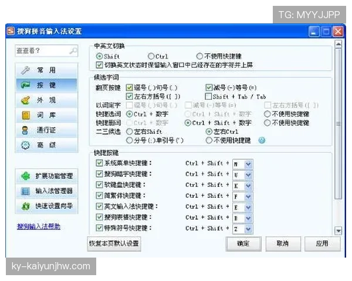Viewport: 352px width, 281px height.
Task: Select Ctrl + 数字 for 快捷选词
Action: [x=129, y=114]
